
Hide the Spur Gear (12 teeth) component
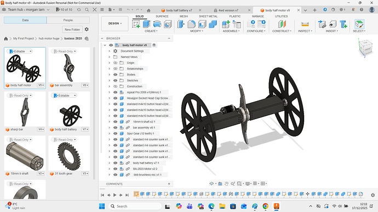click(116, 133)
